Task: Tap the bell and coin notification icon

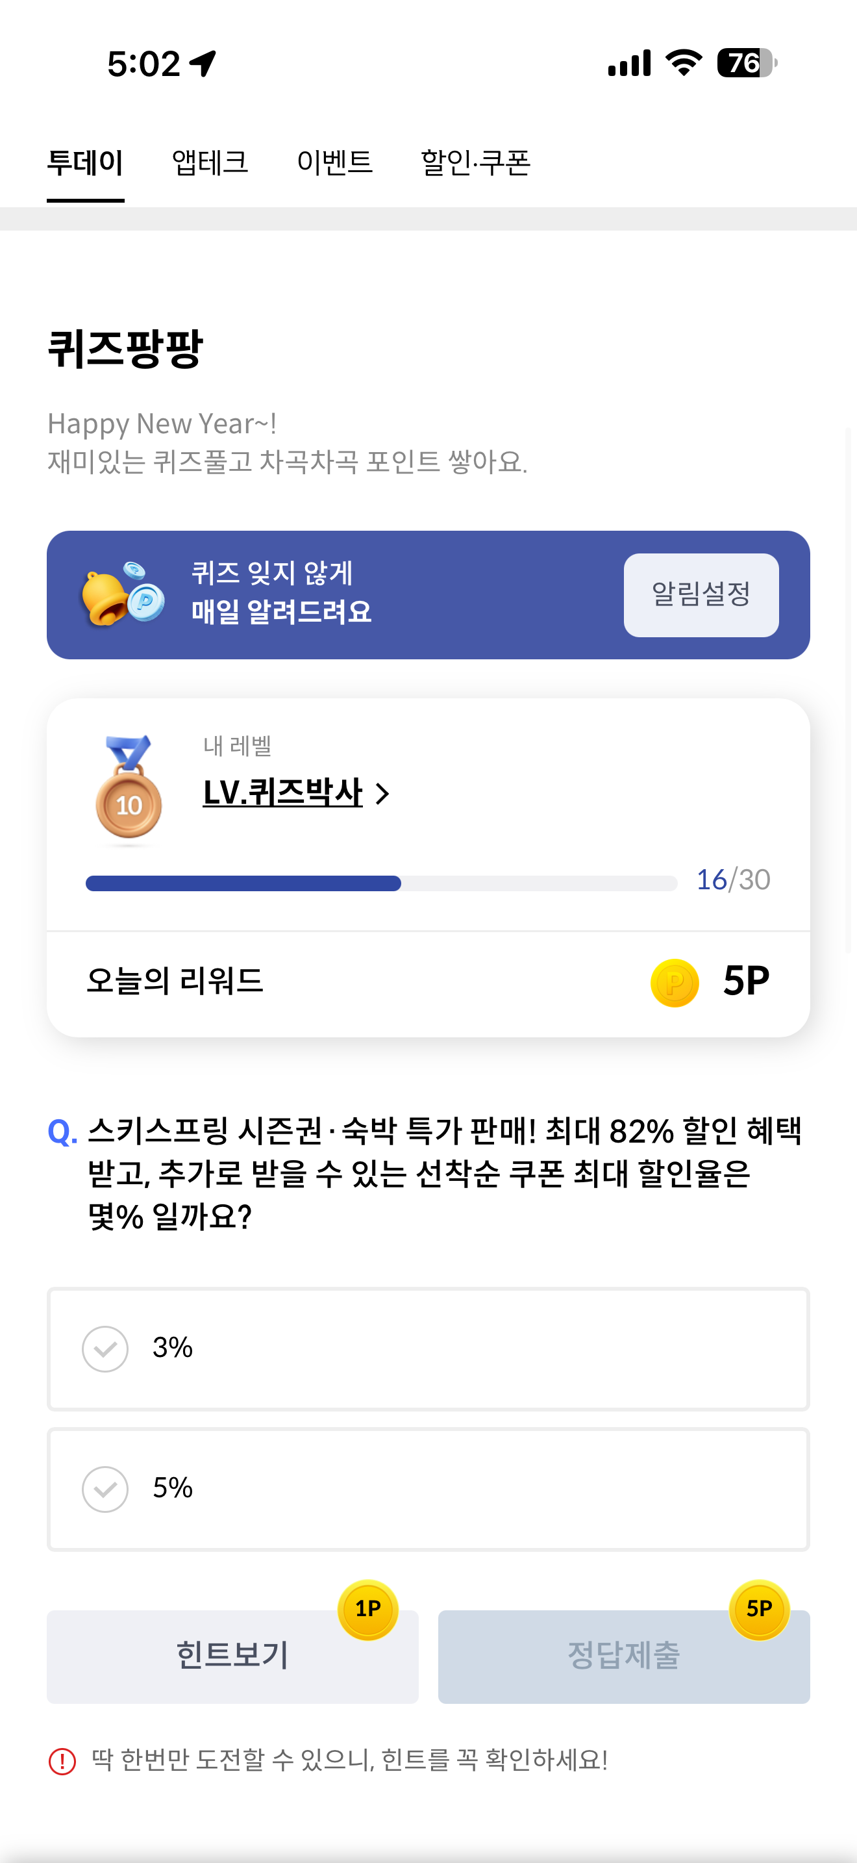Action: pos(123,594)
